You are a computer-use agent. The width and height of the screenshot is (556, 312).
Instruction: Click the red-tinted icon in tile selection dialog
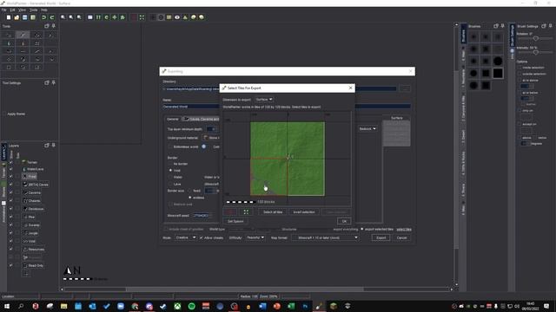230,211
